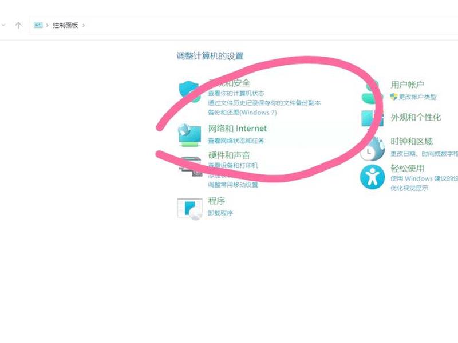
Task: Open 程序 category heading
Action: coord(216,201)
